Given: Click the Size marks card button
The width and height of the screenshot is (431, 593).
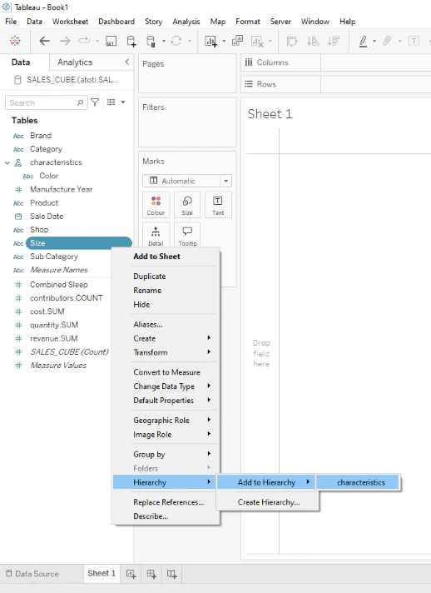Looking at the screenshot, I should tap(187, 205).
